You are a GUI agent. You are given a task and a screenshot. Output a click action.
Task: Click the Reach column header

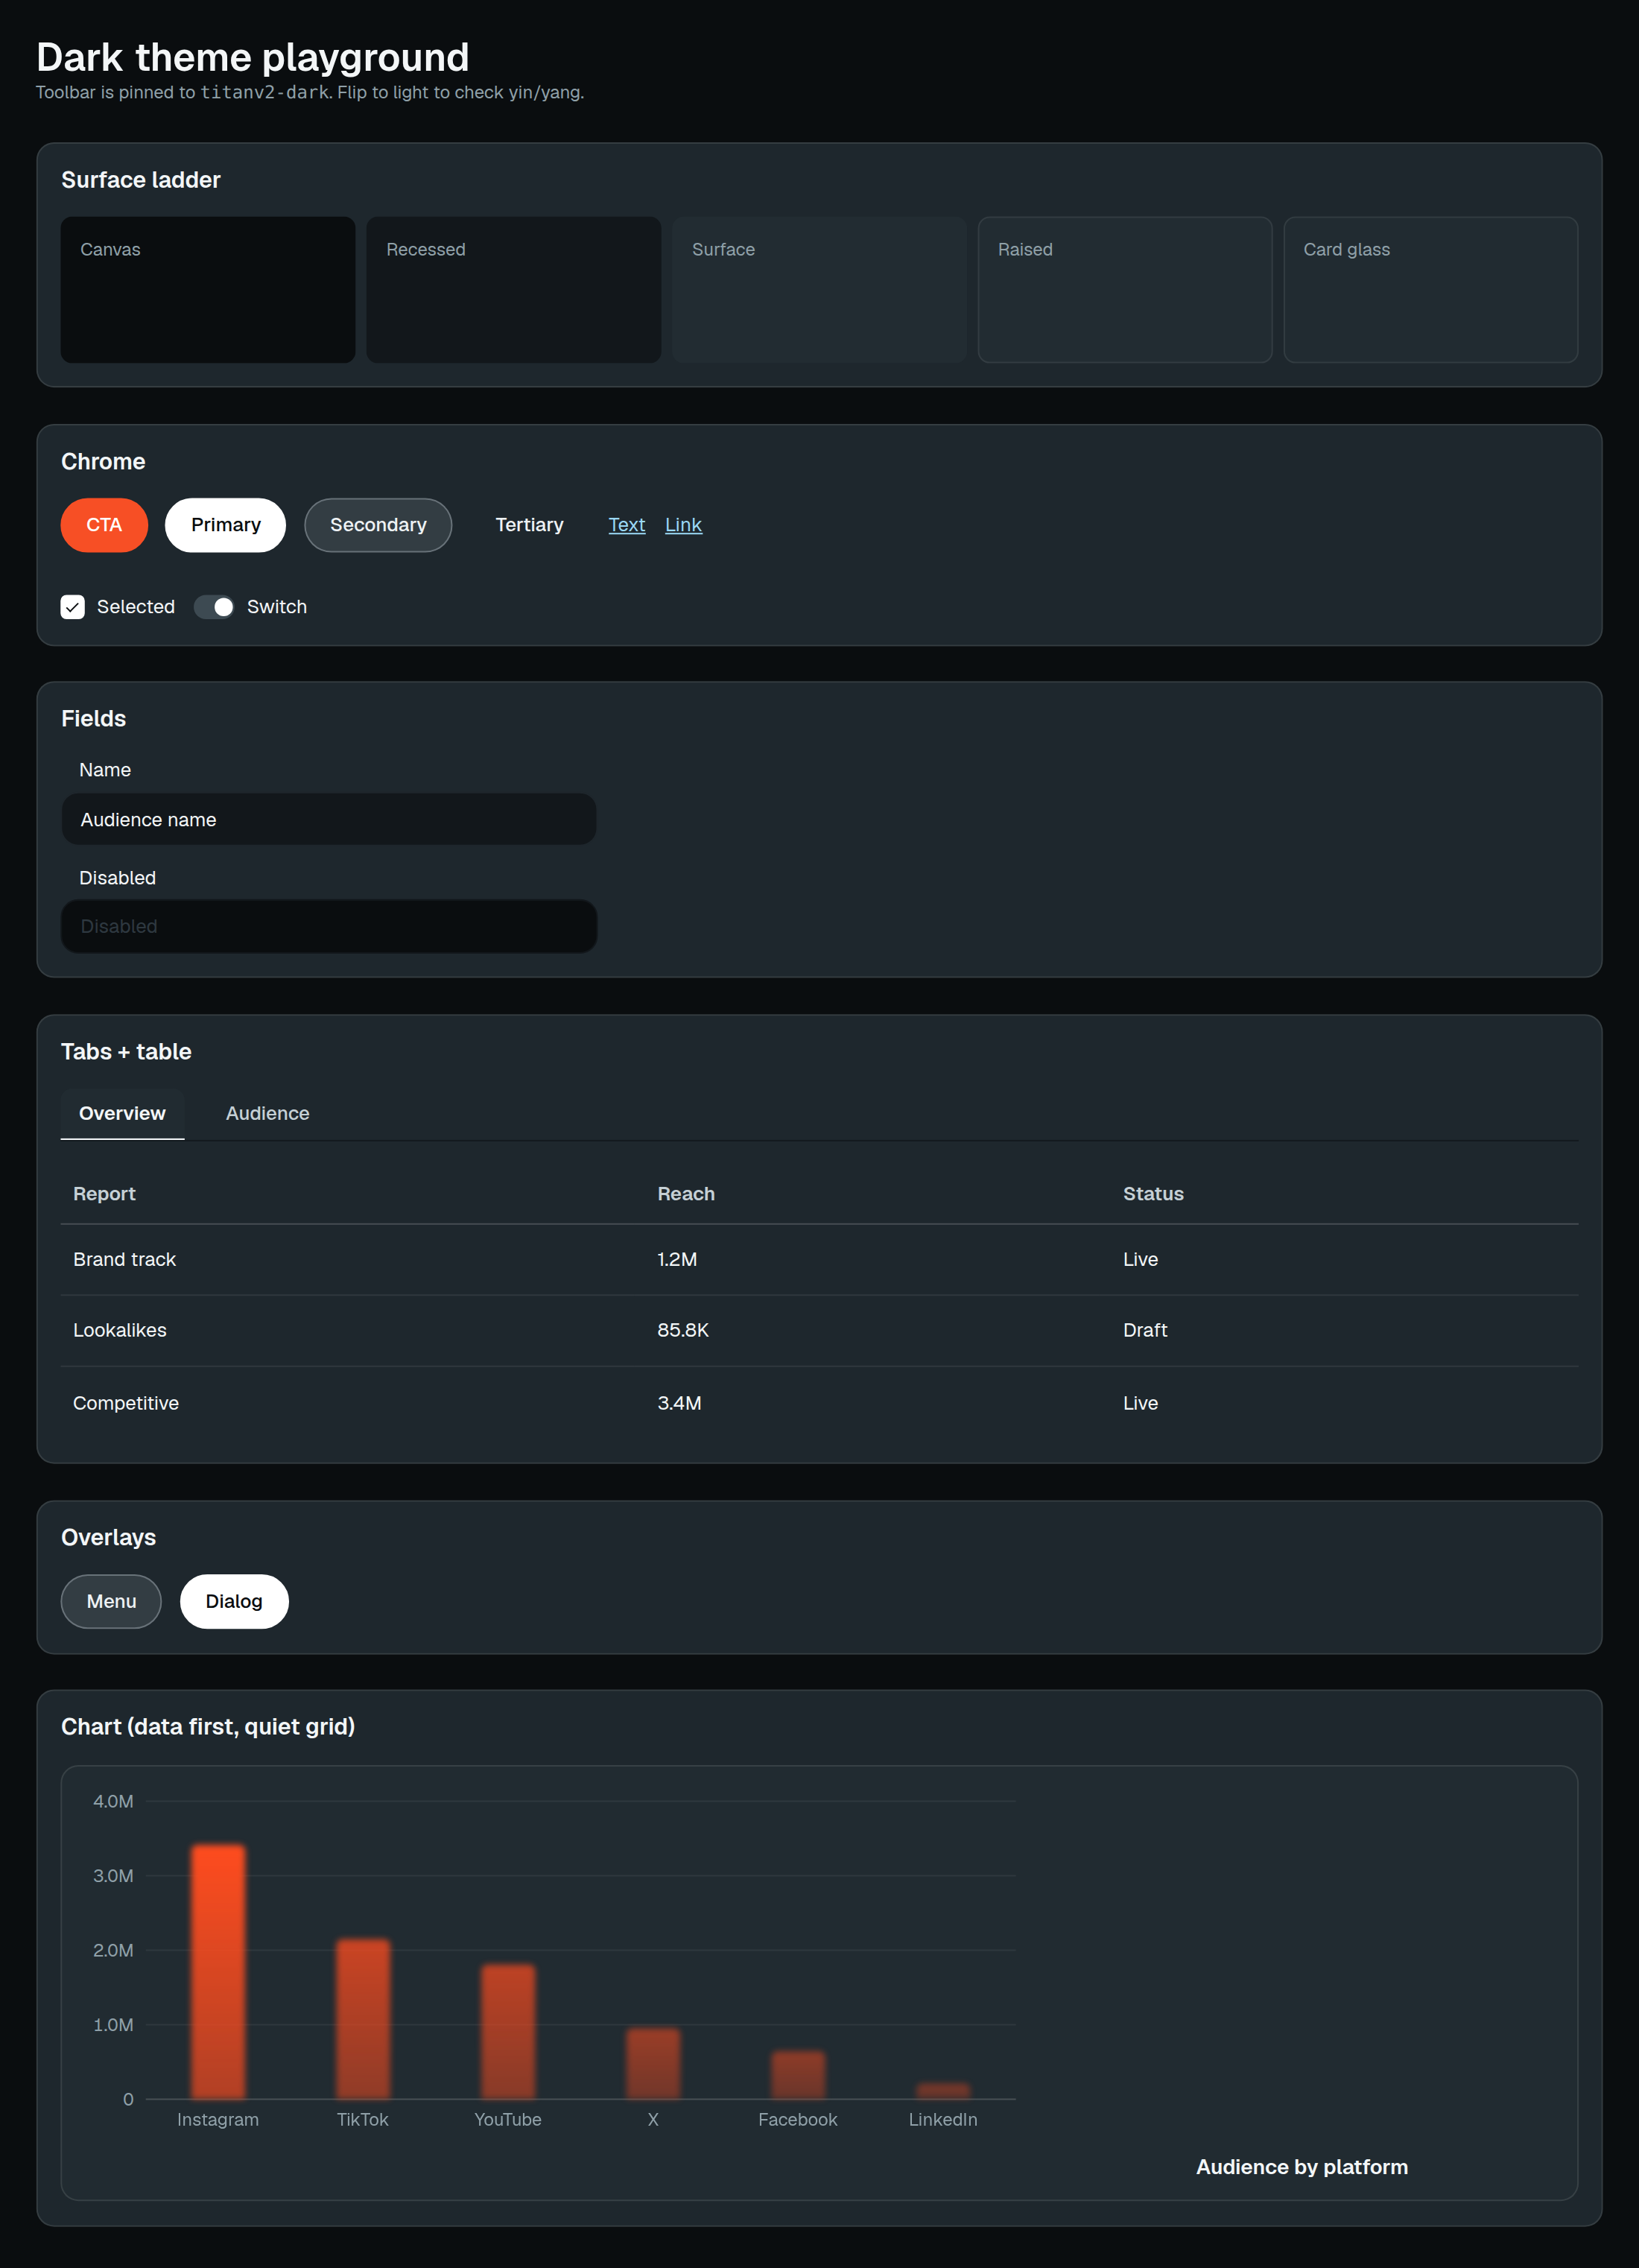tap(686, 1194)
